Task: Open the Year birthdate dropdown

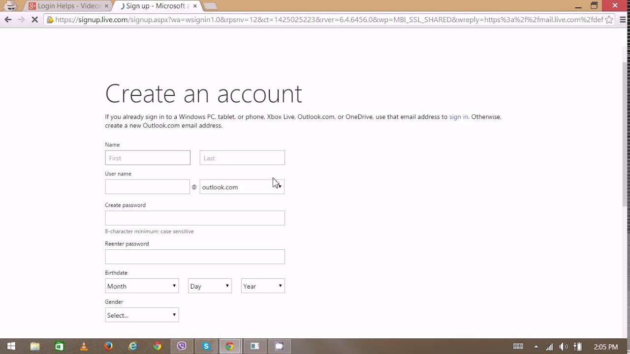Action: (x=263, y=286)
